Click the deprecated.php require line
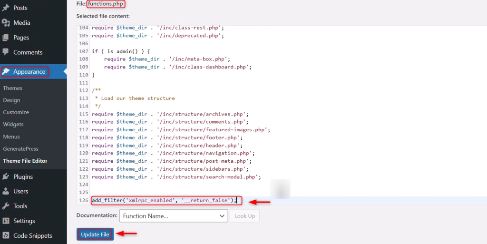Screen dimensions: 487x244 click(x=158, y=35)
